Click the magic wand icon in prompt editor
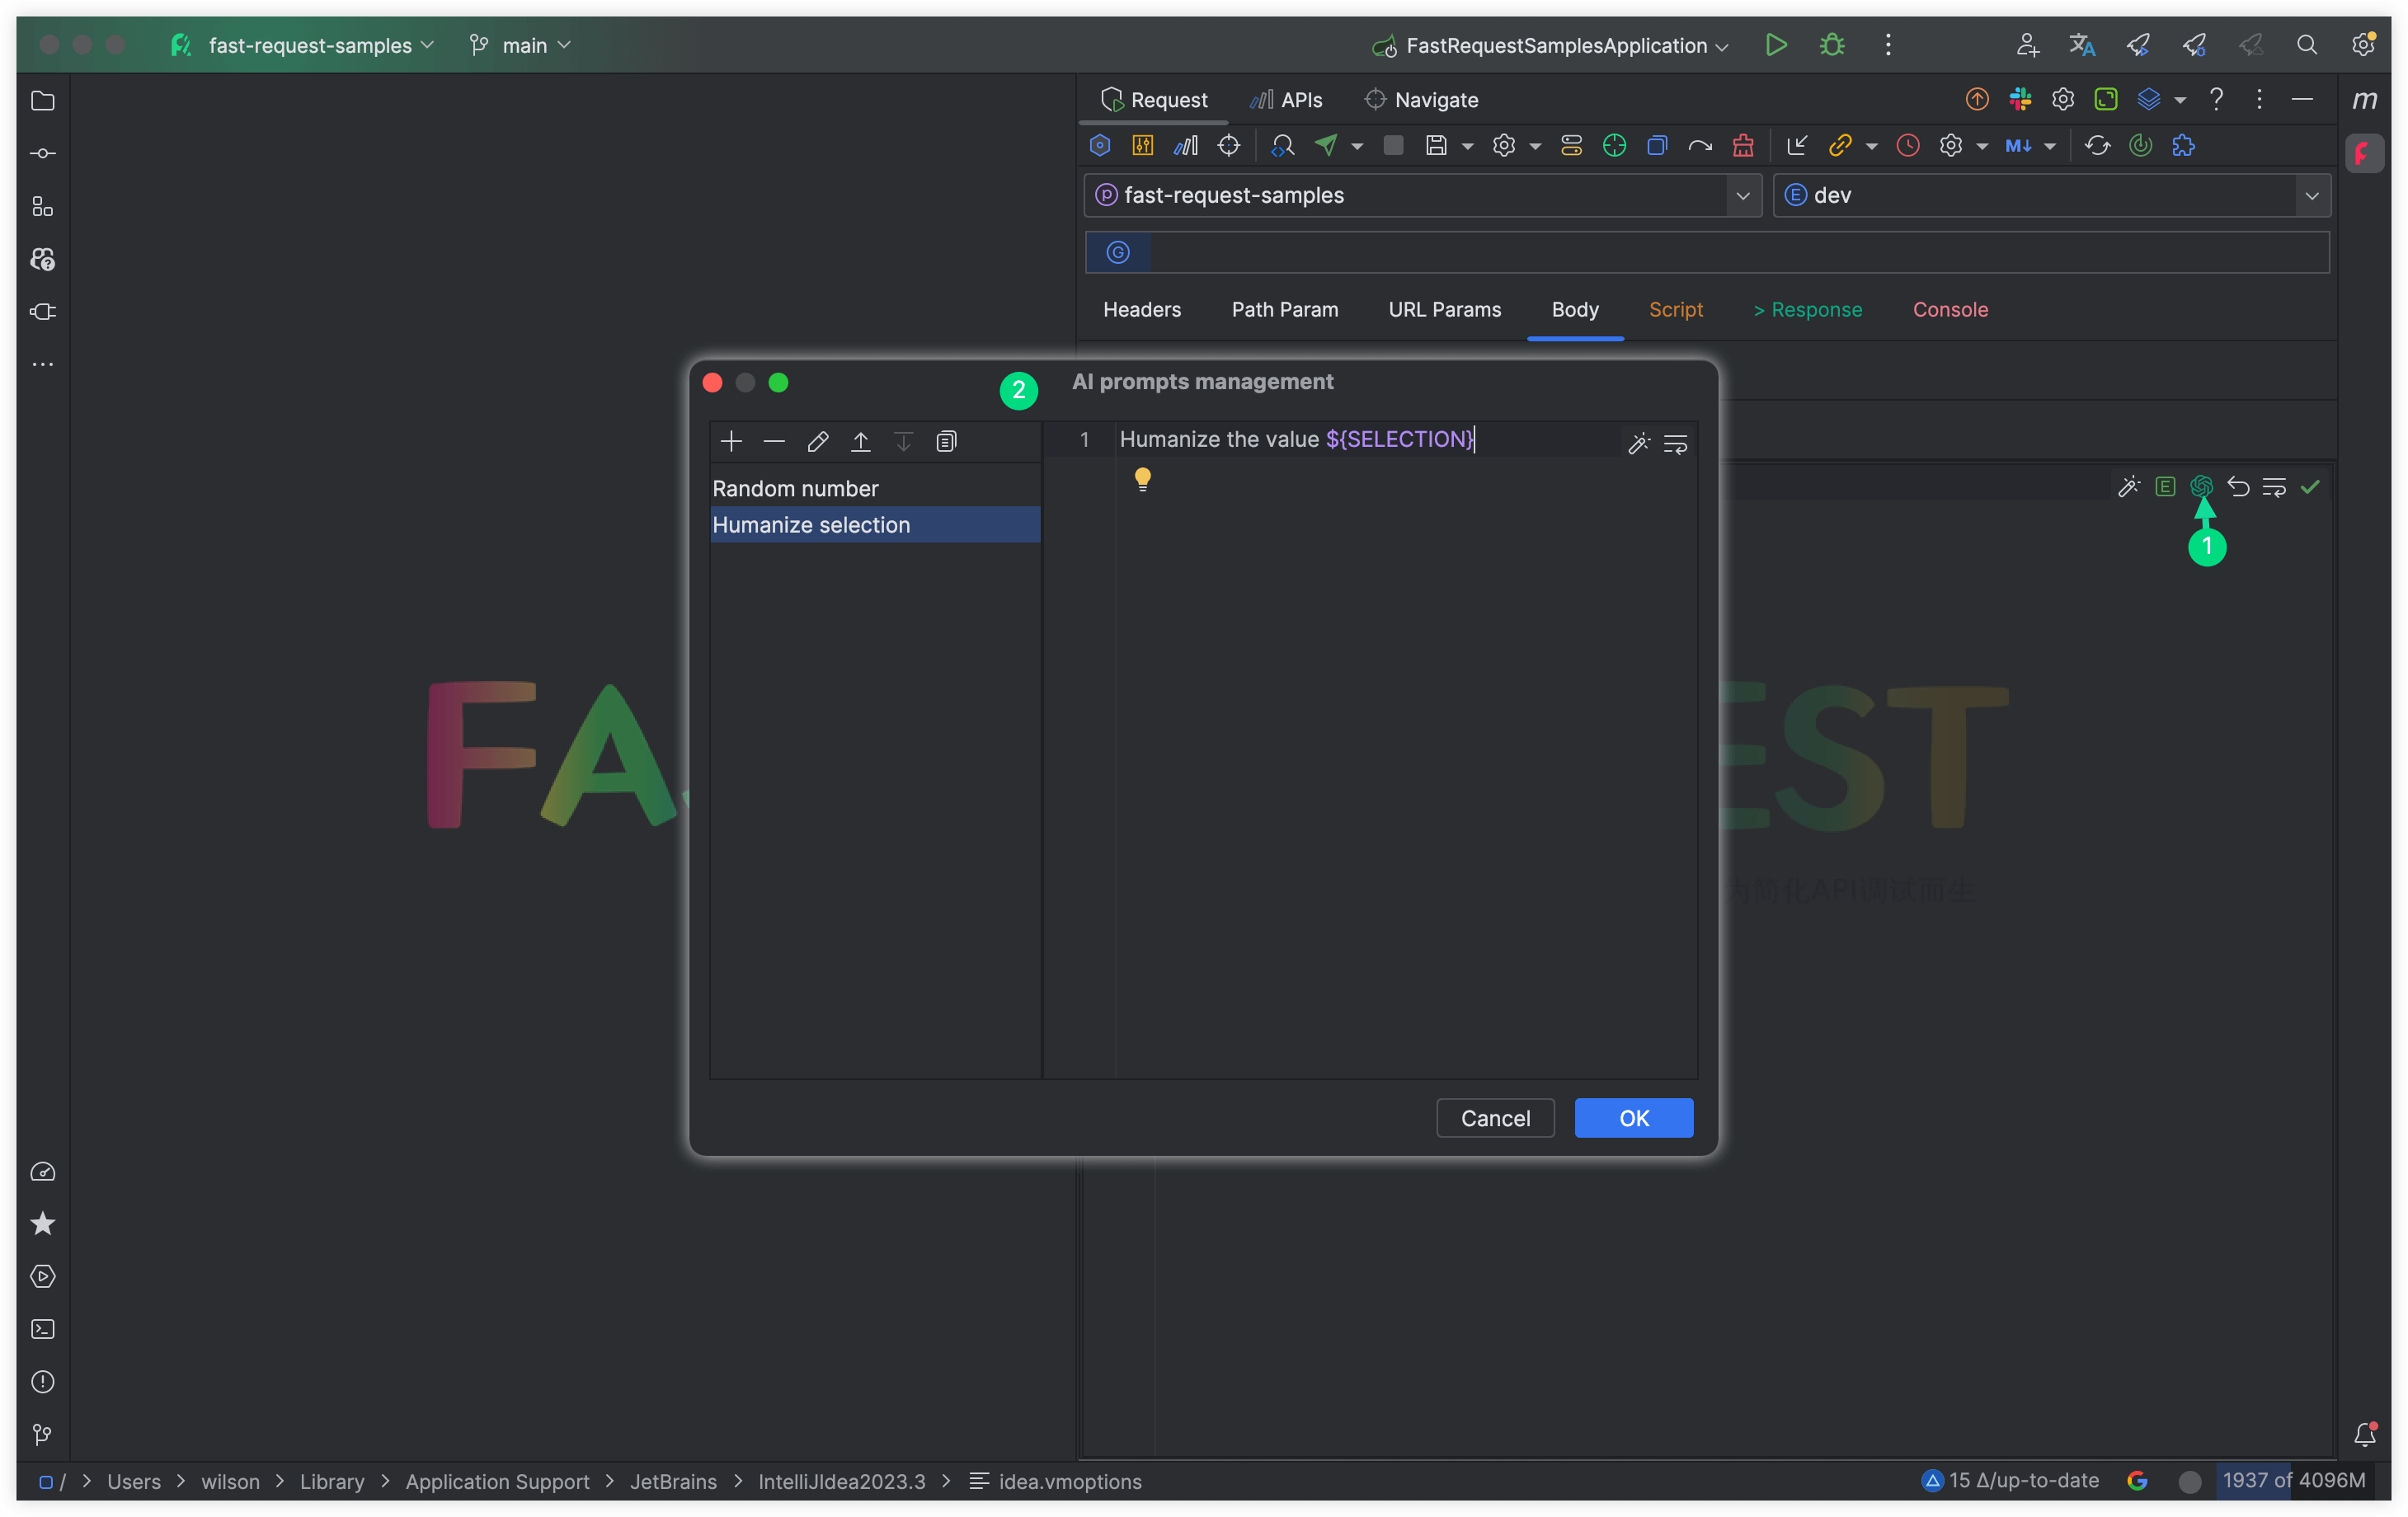This screenshot has height=1517, width=2408. (1638, 443)
